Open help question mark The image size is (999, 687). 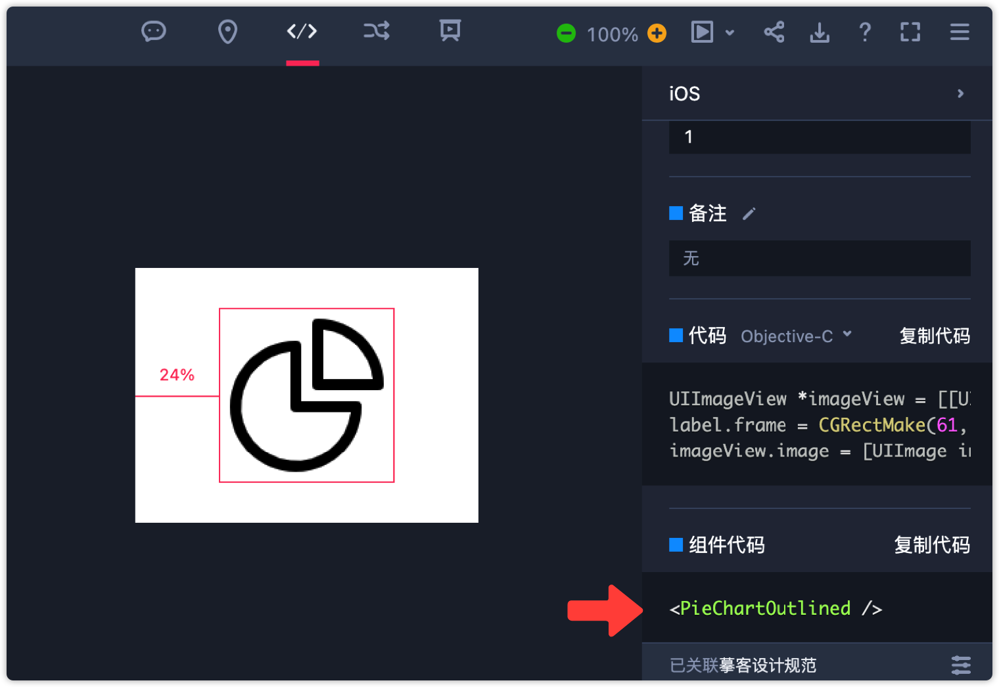pos(865,32)
